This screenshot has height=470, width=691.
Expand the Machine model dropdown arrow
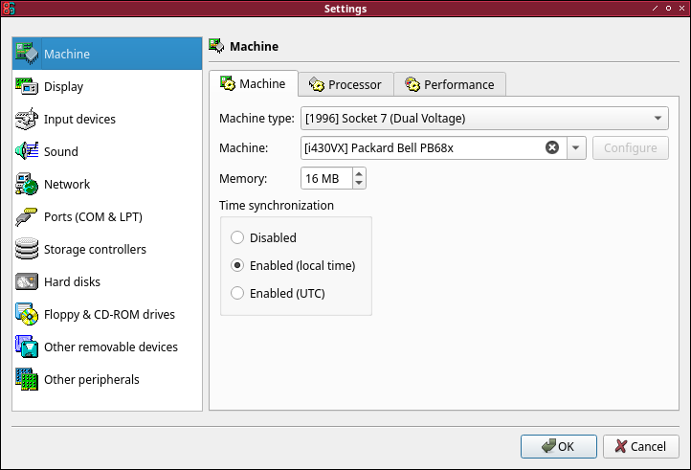pyautogui.click(x=576, y=147)
